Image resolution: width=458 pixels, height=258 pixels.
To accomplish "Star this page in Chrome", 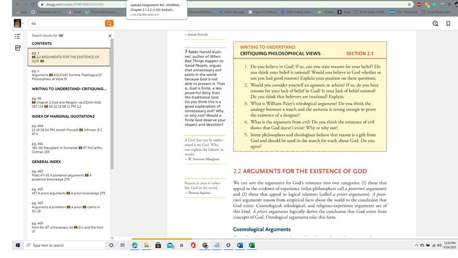I will [409, 4].
